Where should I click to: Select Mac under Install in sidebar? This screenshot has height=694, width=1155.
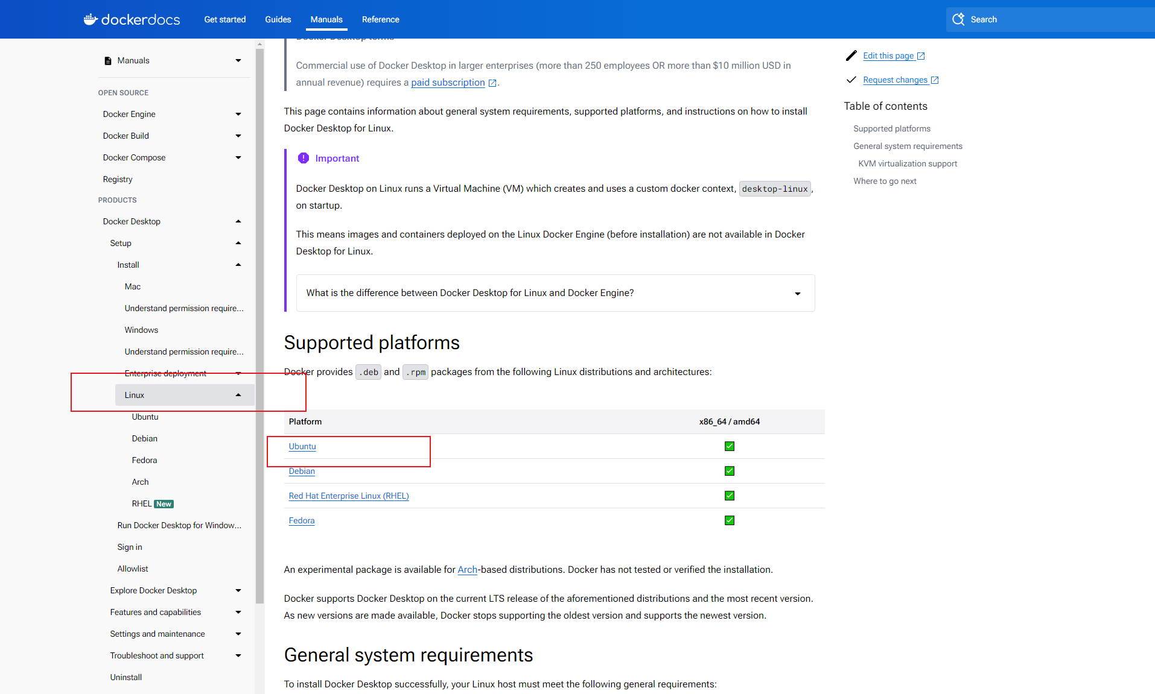click(133, 287)
